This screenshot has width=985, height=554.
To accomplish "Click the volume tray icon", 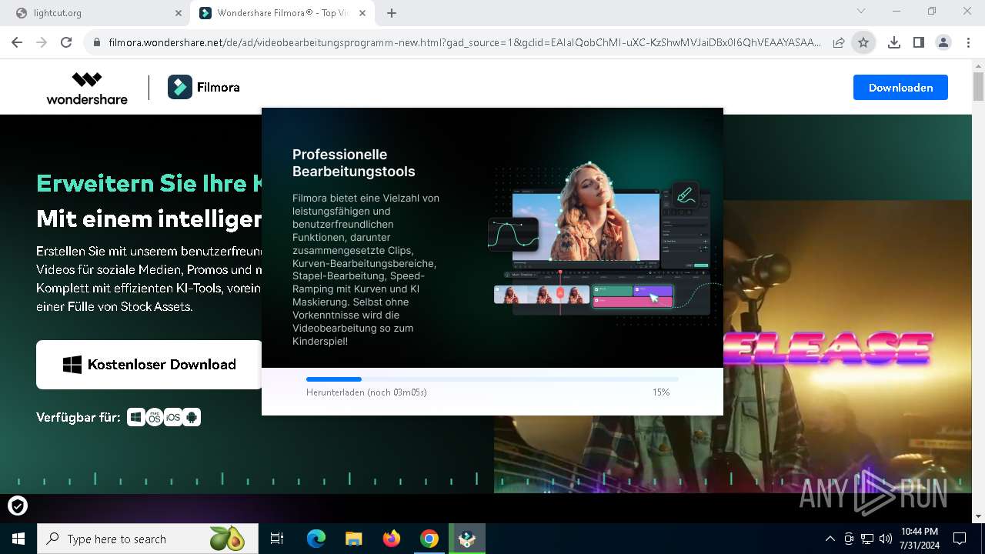I will coord(886,539).
